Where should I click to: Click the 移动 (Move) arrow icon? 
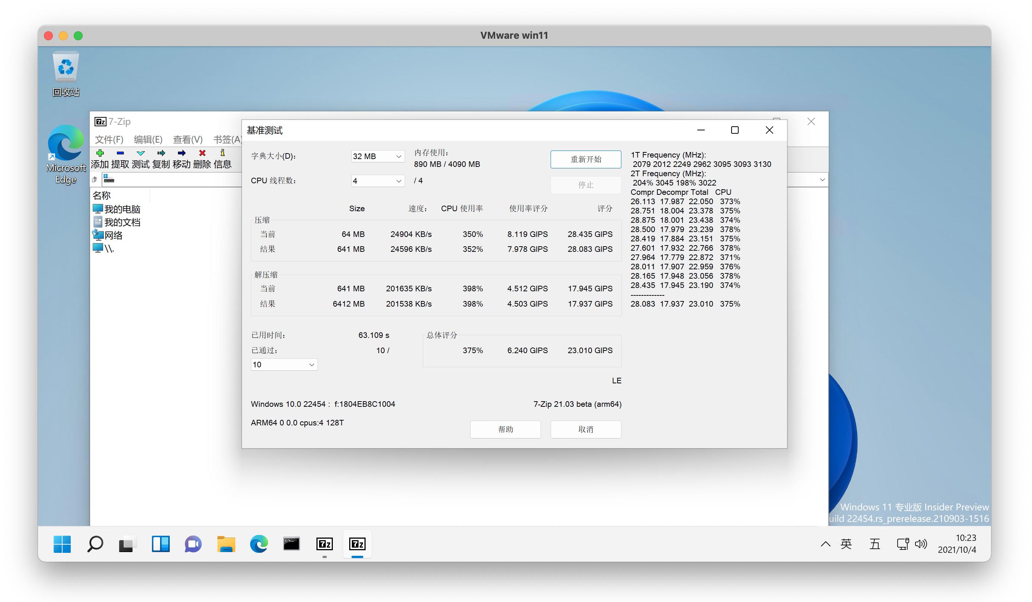181,153
